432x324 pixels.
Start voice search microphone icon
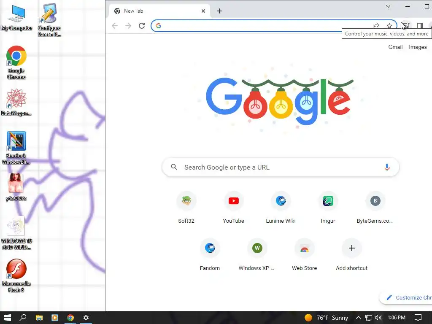[x=387, y=167]
